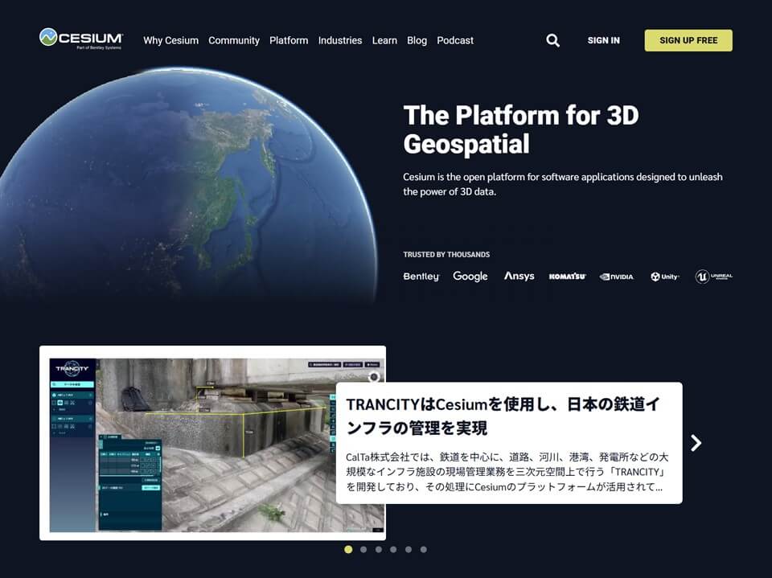This screenshot has height=578, width=772.
Task: Click the Ansys partner logo
Action: (519, 277)
